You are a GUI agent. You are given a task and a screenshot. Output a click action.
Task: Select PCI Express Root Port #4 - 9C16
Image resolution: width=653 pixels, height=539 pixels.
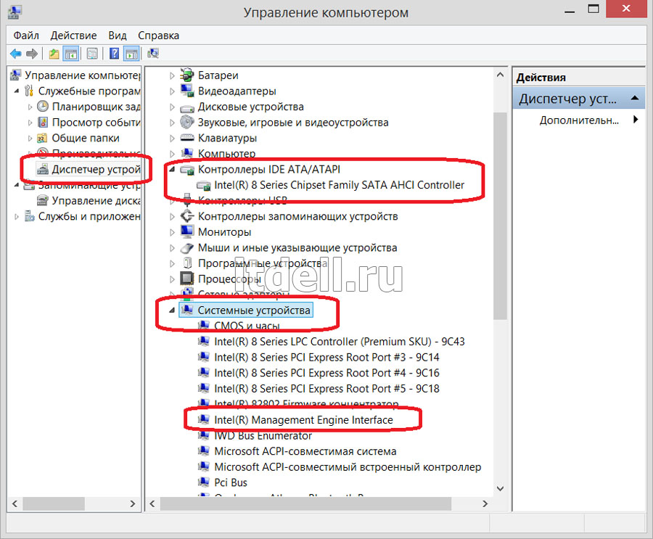[326, 373]
